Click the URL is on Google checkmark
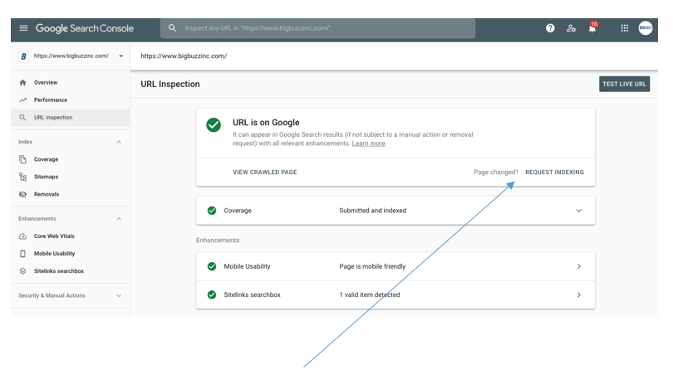 click(214, 124)
